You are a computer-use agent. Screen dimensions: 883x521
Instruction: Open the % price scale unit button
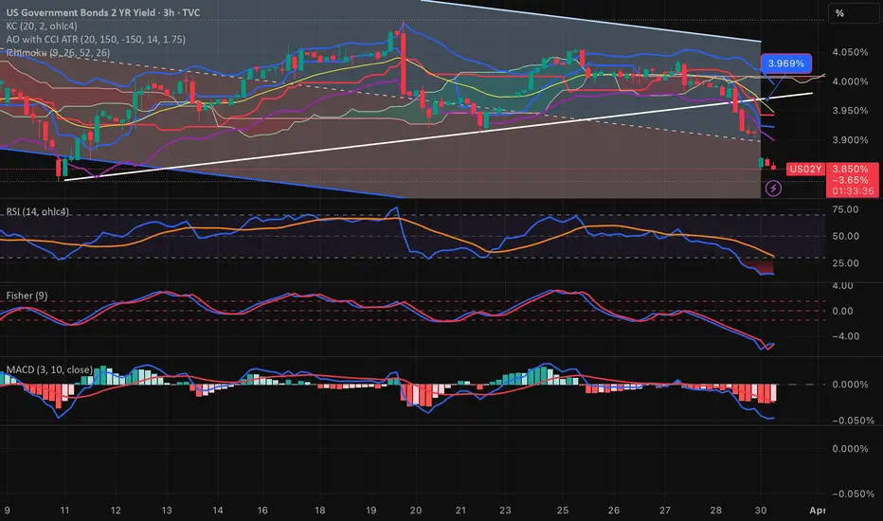pos(853,13)
